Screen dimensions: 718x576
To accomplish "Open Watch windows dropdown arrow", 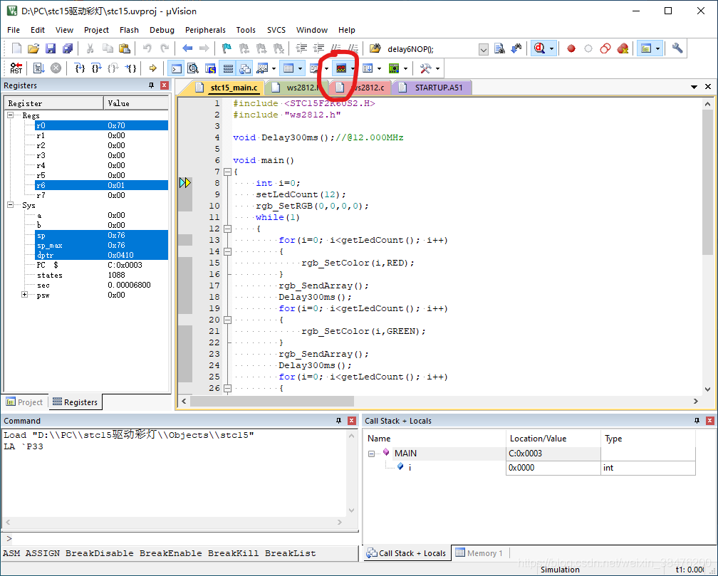I will point(274,68).
